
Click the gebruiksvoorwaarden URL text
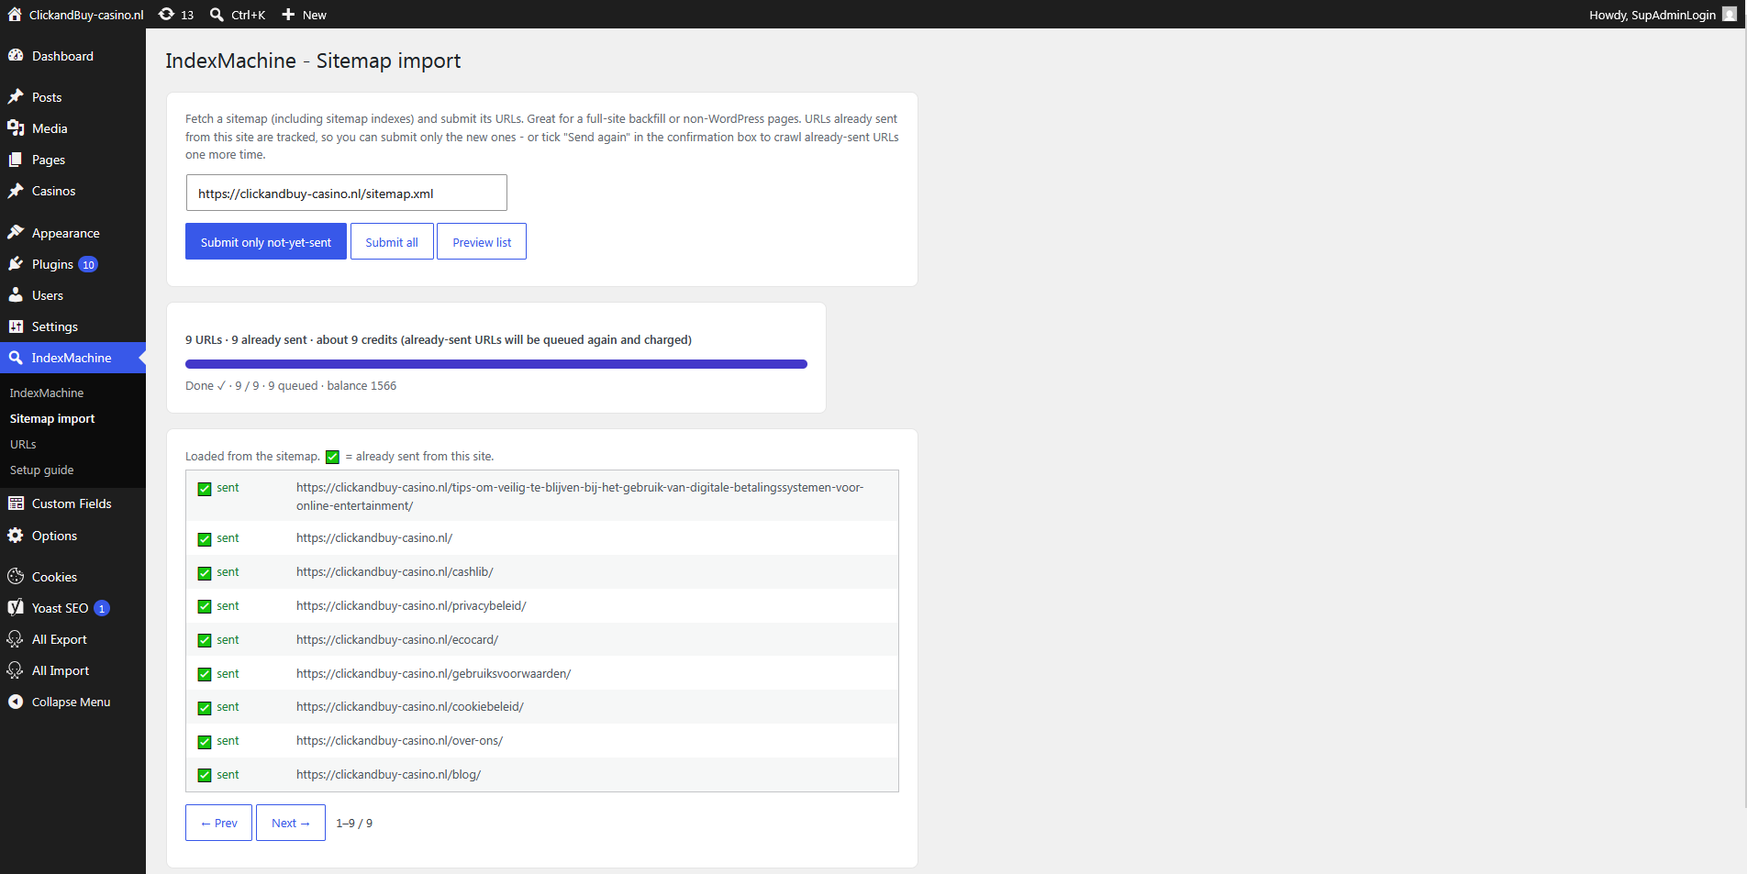pyautogui.click(x=433, y=674)
